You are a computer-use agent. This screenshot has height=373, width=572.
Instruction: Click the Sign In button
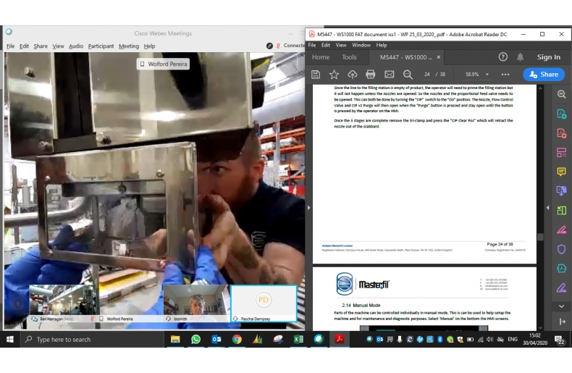pos(548,57)
